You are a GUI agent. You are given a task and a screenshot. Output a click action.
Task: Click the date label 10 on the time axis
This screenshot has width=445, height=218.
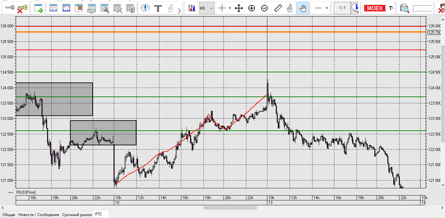[x=117, y=203]
